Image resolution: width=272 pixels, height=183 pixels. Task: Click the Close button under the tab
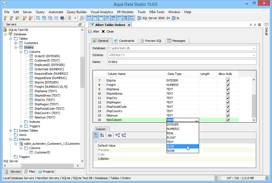click(x=108, y=31)
